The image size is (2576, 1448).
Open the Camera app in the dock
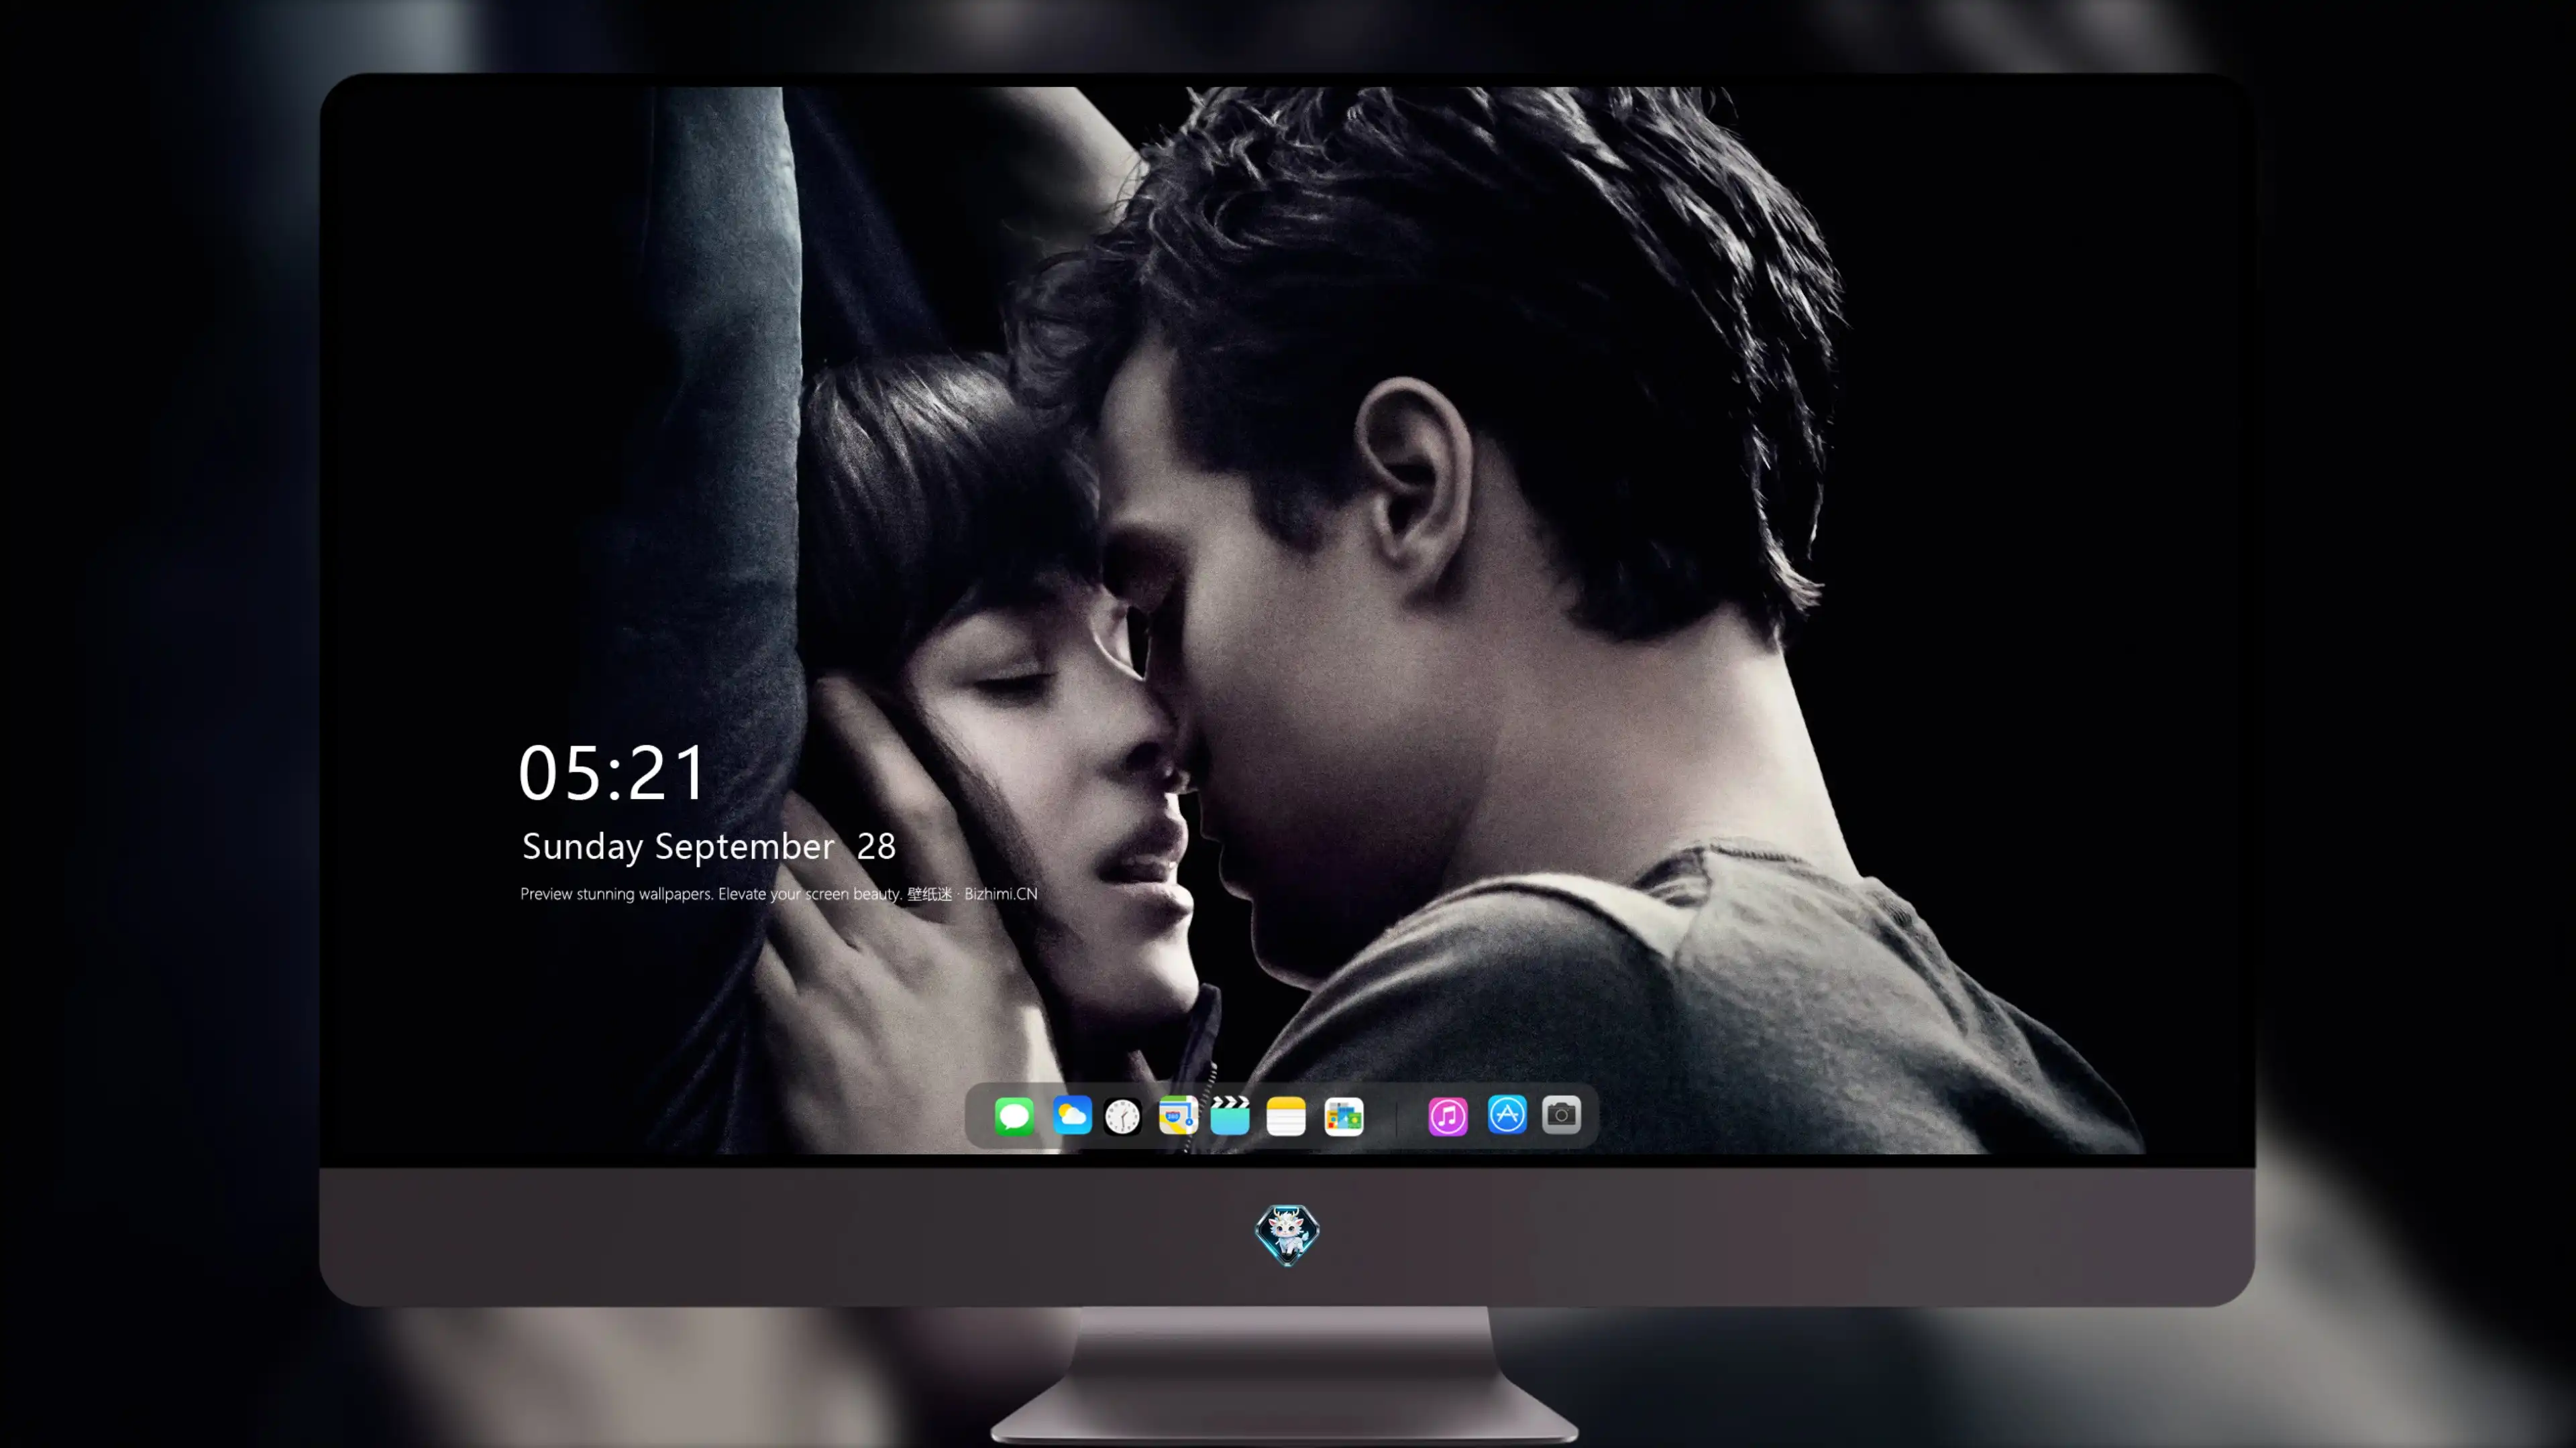tap(1561, 1115)
